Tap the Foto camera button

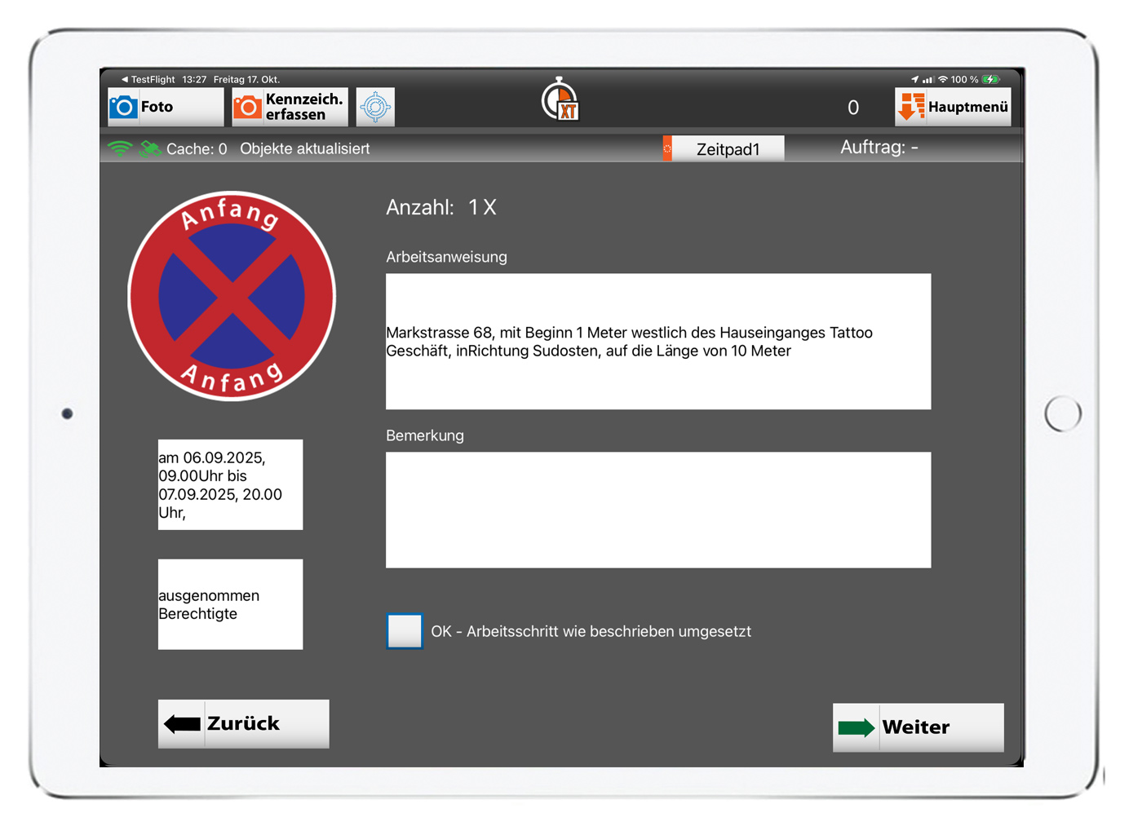click(x=165, y=107)
